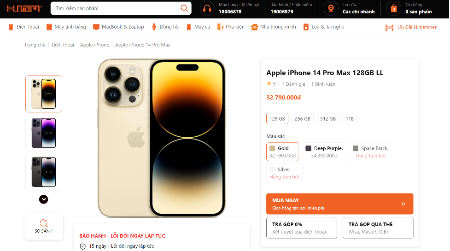Choose the 1TB storage option
Image resolution: width=450 pixels, height=251 pixels.
350,118
